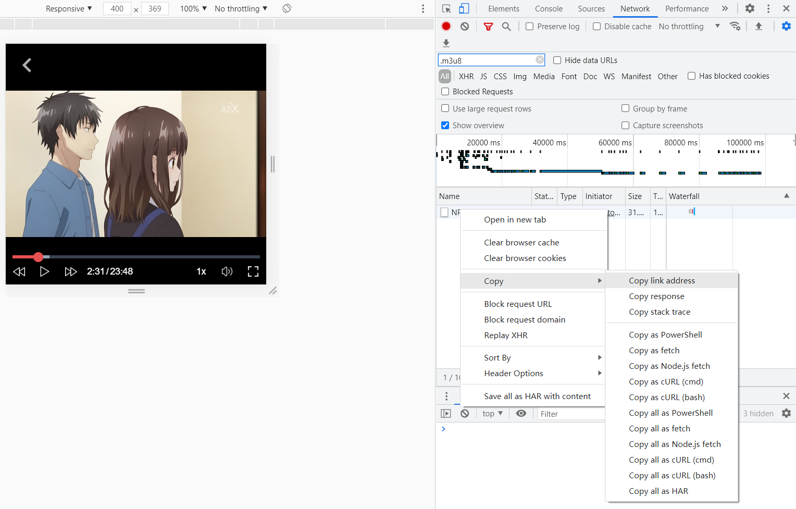
Task: Toggle console sidebar icon
Action: [446, 413]
